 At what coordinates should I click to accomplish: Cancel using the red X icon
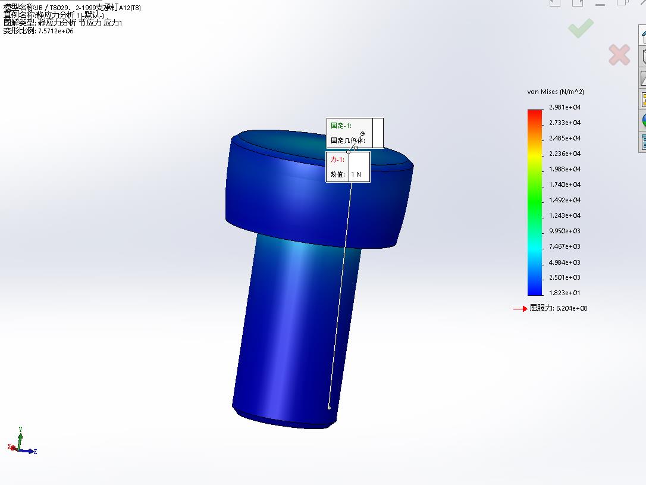coord(619,55)
